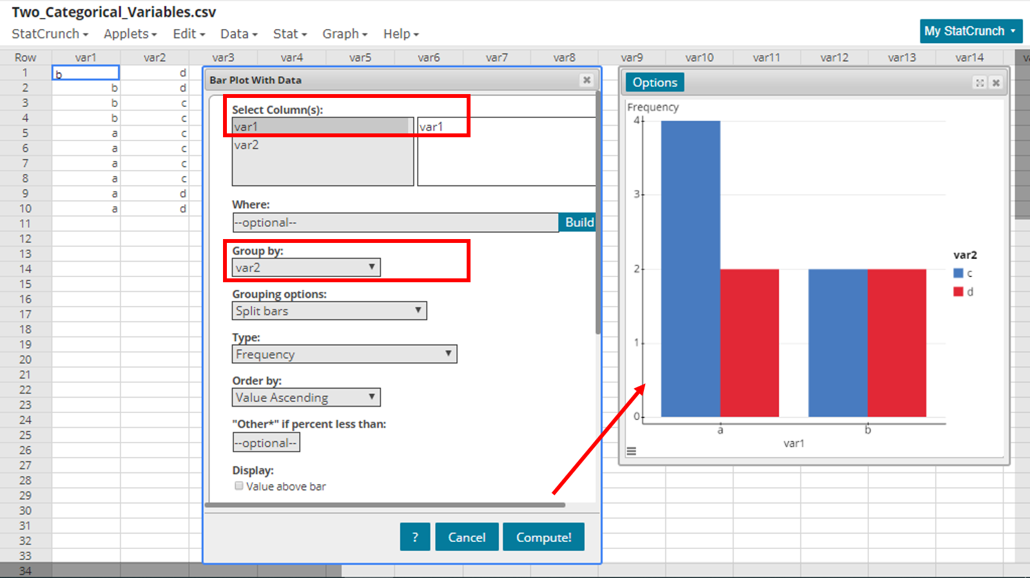This screenshot has height=578, width=1030.
Task: Click blue legend swatch for category c
Action: point(958,273)
